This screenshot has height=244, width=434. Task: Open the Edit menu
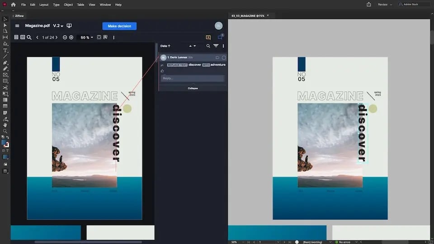click(x=33, y=5)
